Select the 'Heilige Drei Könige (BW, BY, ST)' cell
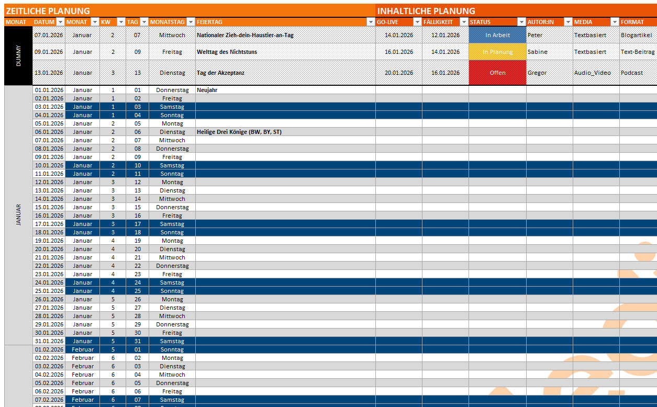The height and width of the screenshot is (407, 657). (x=285, y=132)
